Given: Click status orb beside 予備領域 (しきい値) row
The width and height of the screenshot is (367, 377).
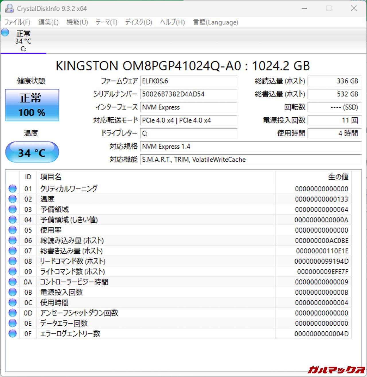Looking at the screenshot, I should click(x=13, y=220).
